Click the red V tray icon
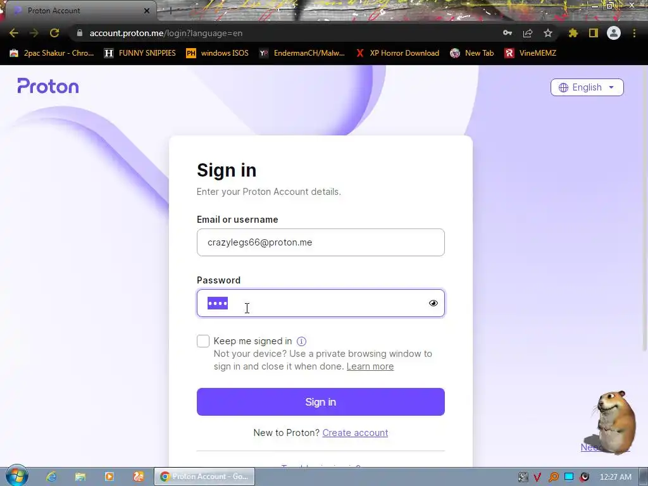 [537, 477]
